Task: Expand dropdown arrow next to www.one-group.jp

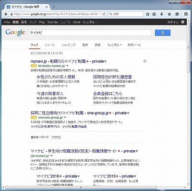Action: 65,117
